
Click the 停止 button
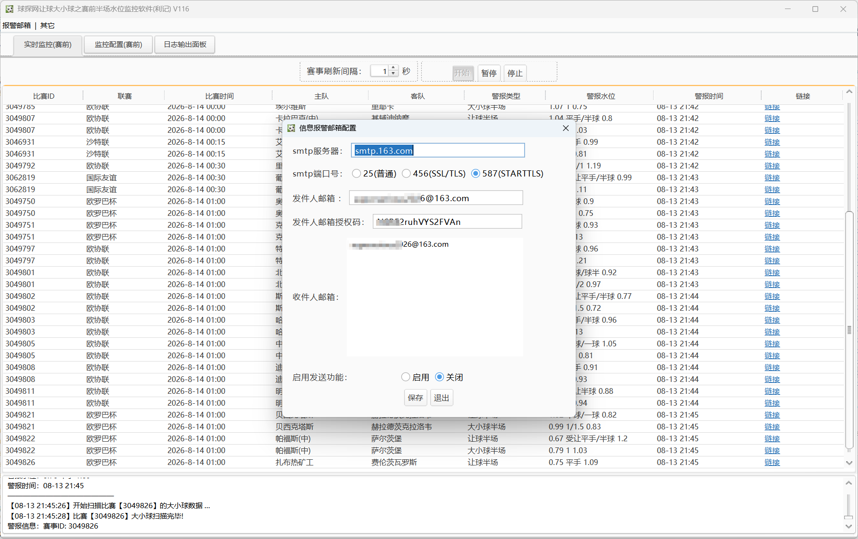[515, 73]
